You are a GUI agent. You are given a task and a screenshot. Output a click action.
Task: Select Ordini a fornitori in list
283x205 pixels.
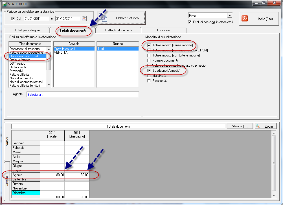click(x=28, y=60)
